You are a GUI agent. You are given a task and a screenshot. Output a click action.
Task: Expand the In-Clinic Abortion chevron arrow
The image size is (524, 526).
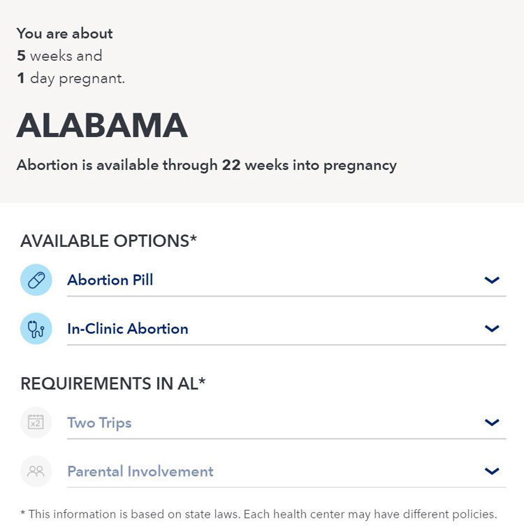coord(492,329)
